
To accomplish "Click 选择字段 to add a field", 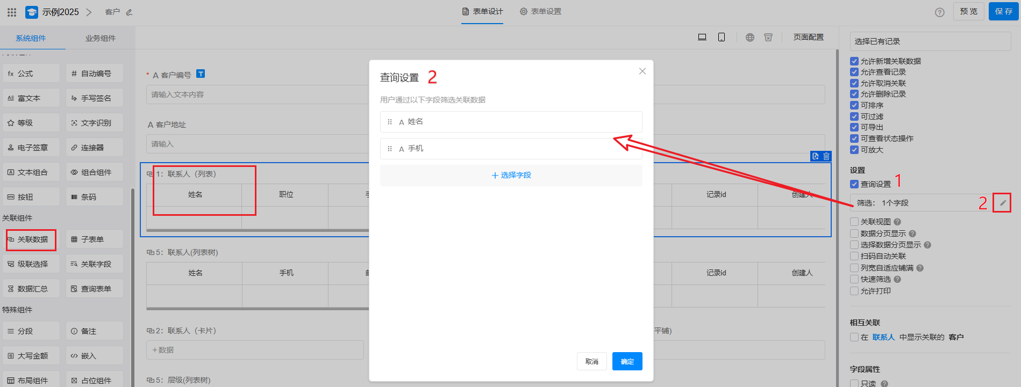I will [511, 176].
